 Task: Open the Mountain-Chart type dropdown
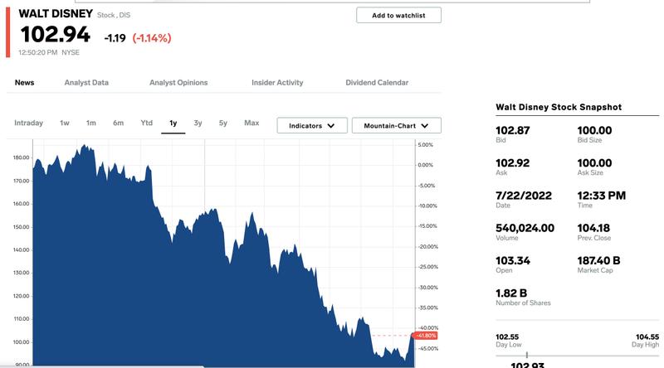pyautogui.click(x=397, y=126)
